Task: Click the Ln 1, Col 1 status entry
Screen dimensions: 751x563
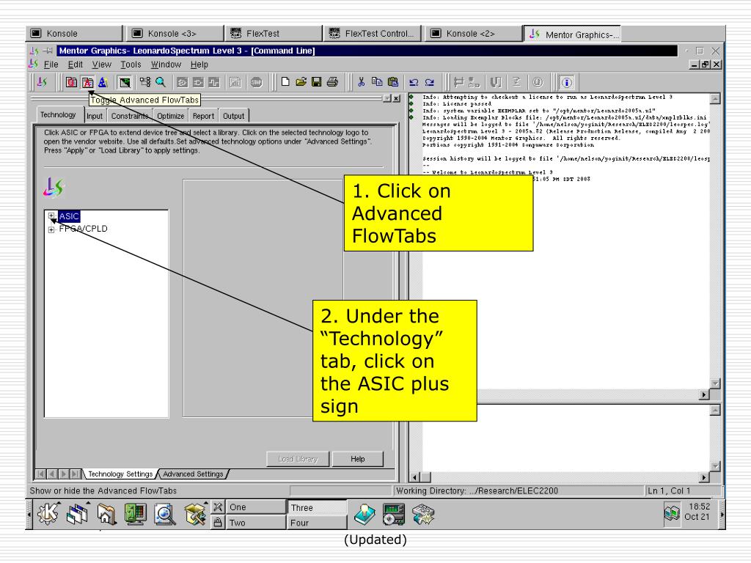Action: pyautogui.click(x=669, y=490)
